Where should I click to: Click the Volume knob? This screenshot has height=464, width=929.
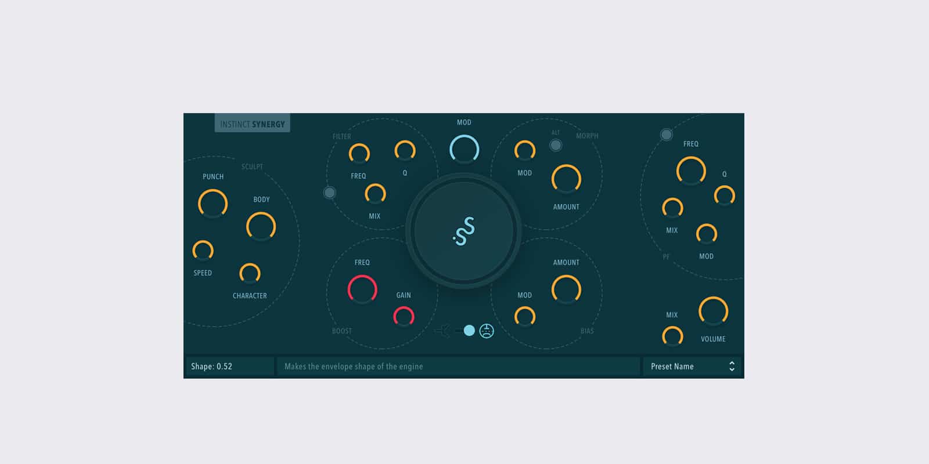point(713,311)
